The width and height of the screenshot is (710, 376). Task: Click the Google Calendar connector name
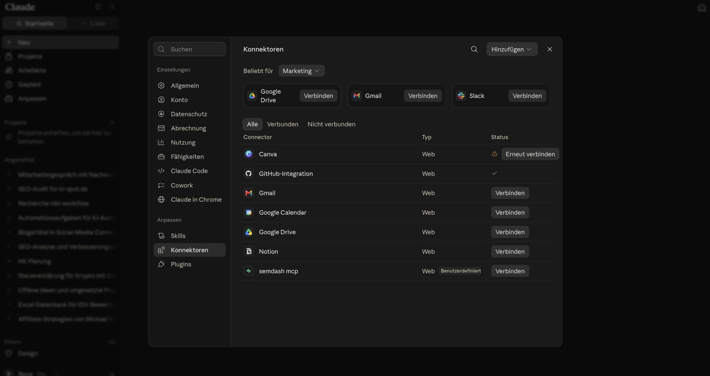tap(282, 213)
